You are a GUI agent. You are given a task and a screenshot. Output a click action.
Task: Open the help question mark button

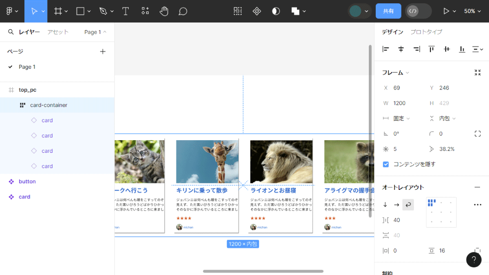(x=474, y=260)
